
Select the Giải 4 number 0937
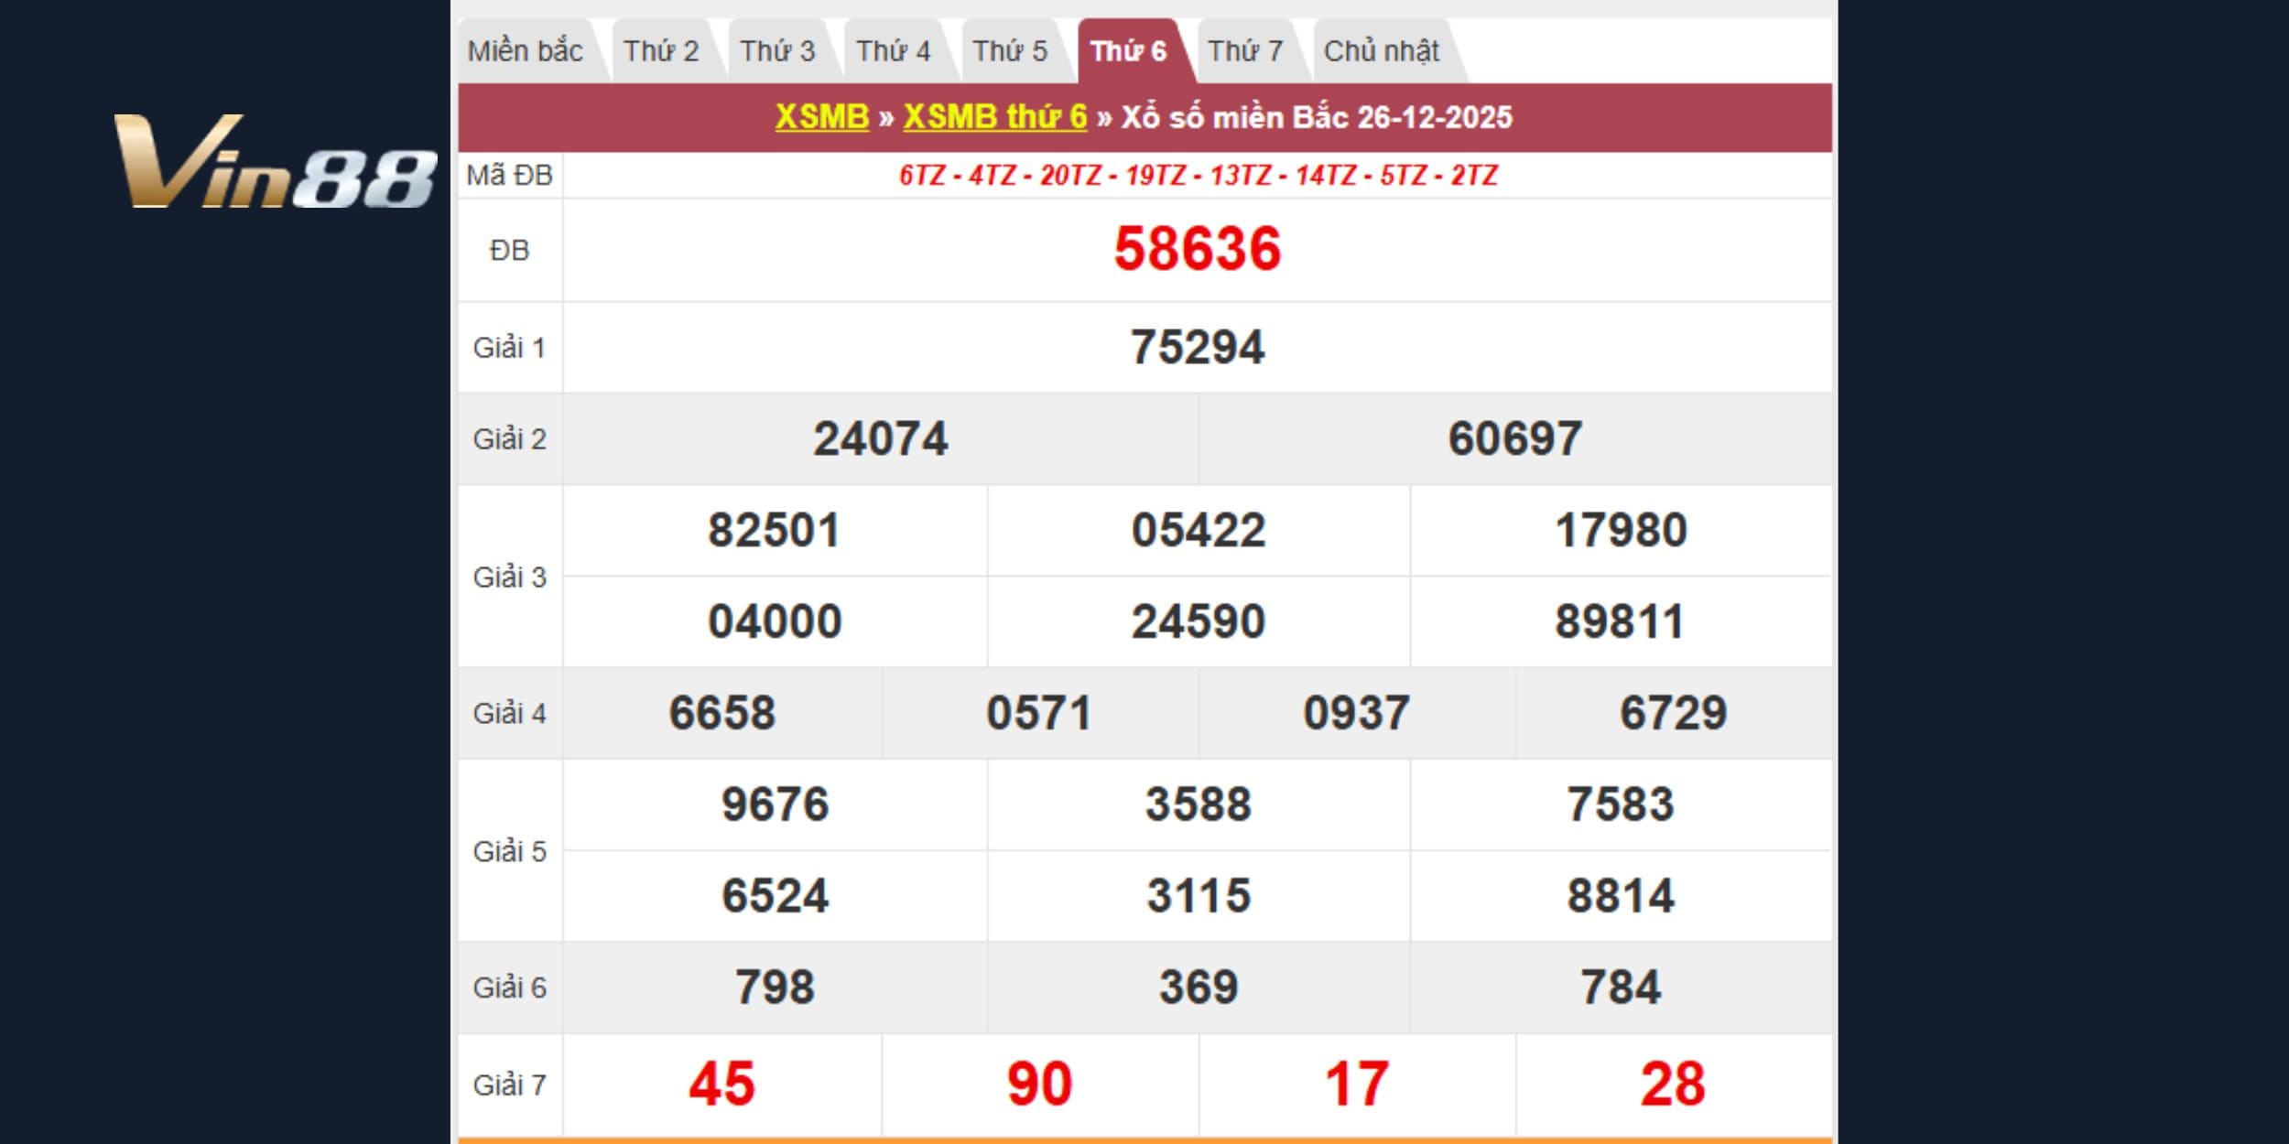(1356, 714)
